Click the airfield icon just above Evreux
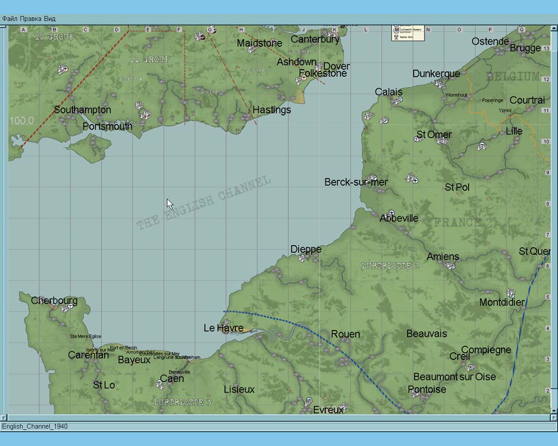The height and width of the screenshot is (446, 558). coord(308,401)
